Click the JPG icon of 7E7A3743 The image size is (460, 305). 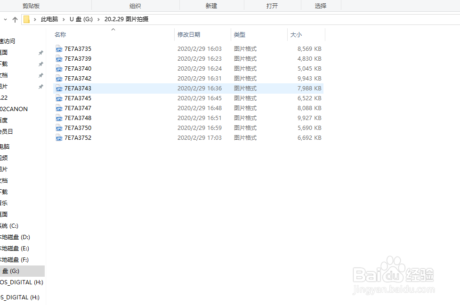(59, 88)
